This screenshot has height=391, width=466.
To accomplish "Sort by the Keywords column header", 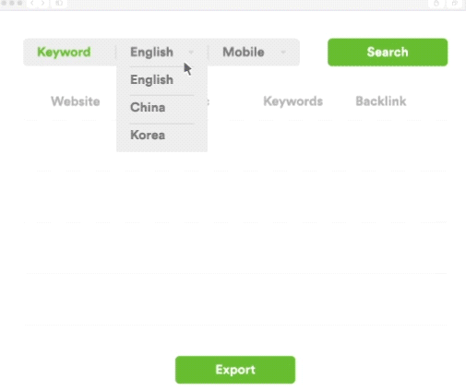I will (x=293, y=101).
